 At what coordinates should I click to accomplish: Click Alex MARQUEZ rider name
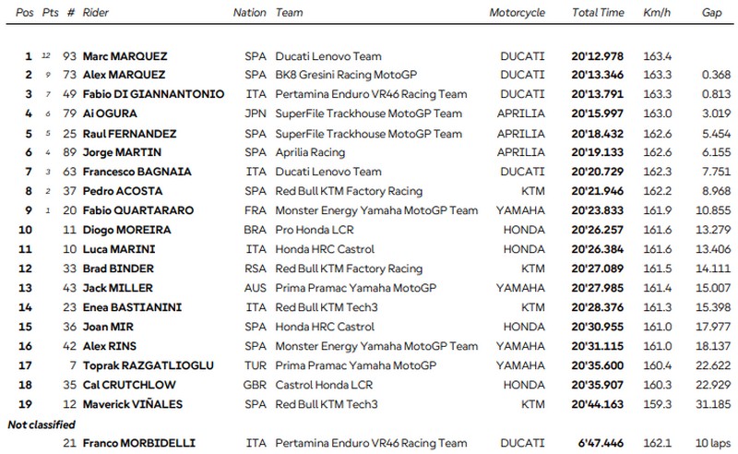124,75
